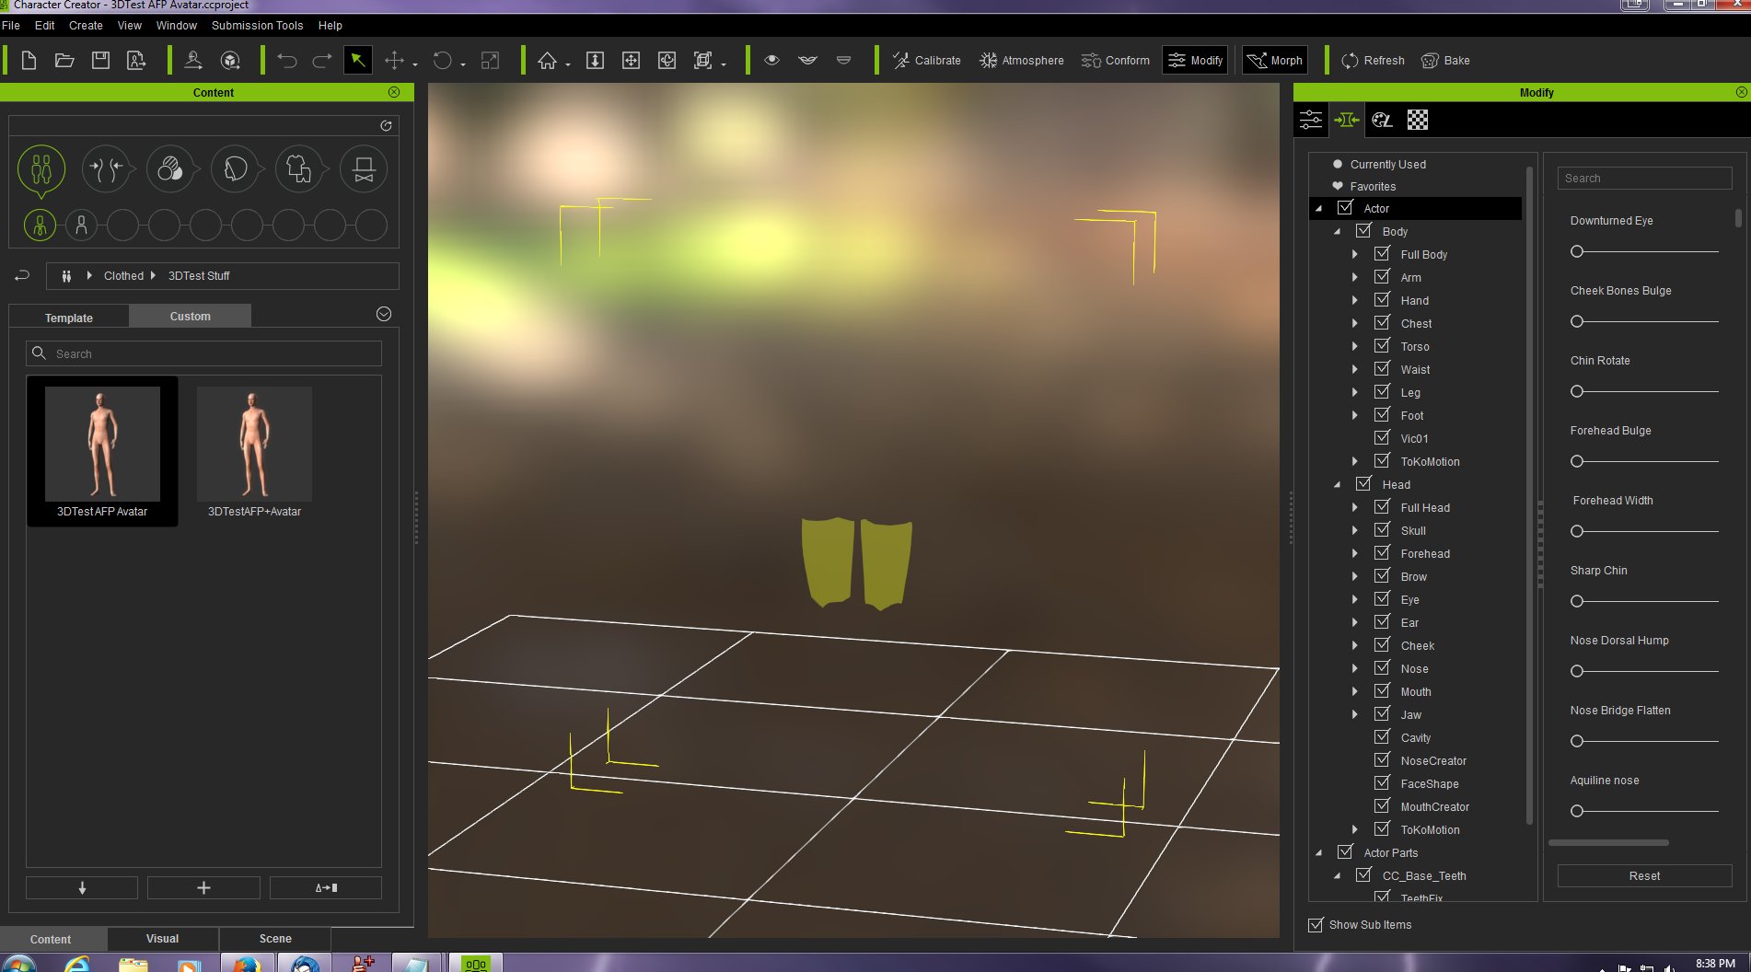Select the Accessory content category icon
1751x972 pixels.
[364, 169]
